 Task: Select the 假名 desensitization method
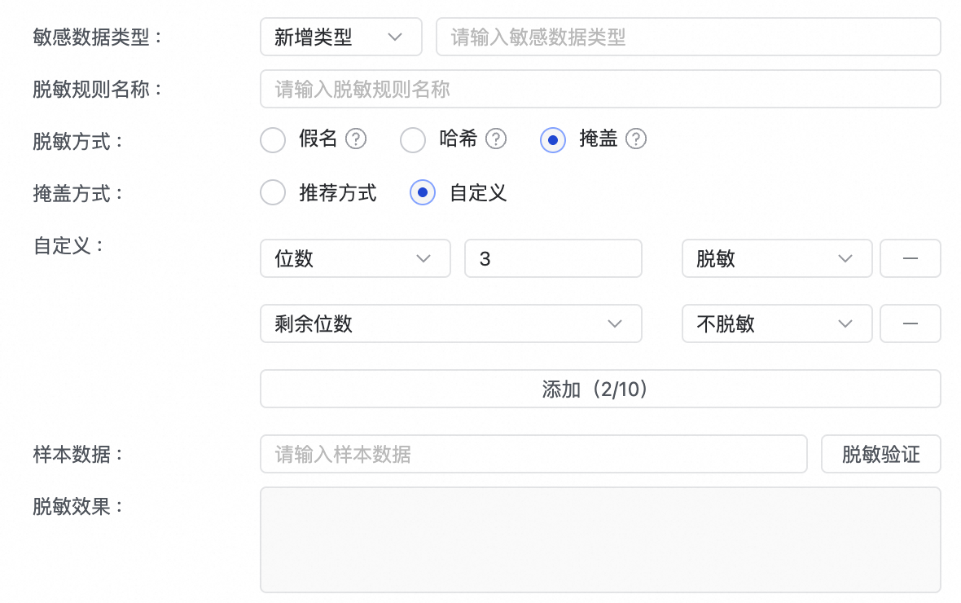pos(273,140)
